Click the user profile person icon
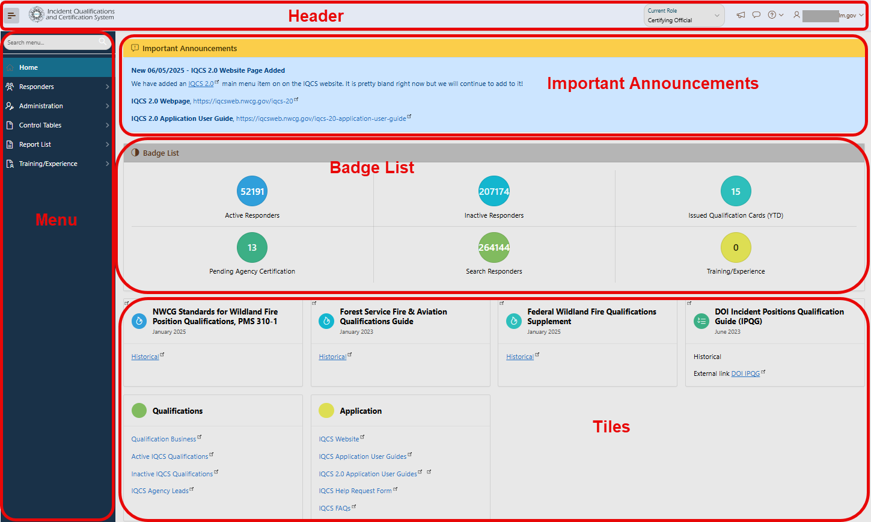The width and height of the screenshot is (871, 522). tap(796, 15)
